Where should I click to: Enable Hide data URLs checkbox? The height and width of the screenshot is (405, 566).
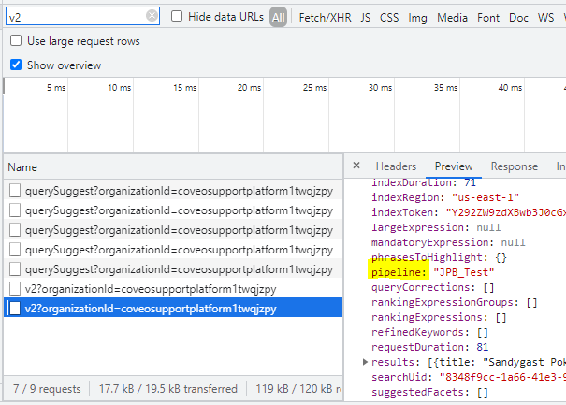tap(178, 16)
